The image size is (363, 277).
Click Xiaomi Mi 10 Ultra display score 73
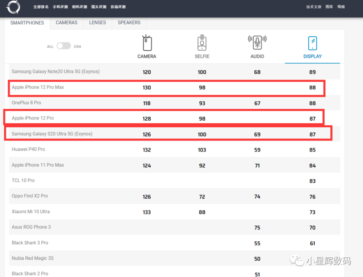pos(313,212)
